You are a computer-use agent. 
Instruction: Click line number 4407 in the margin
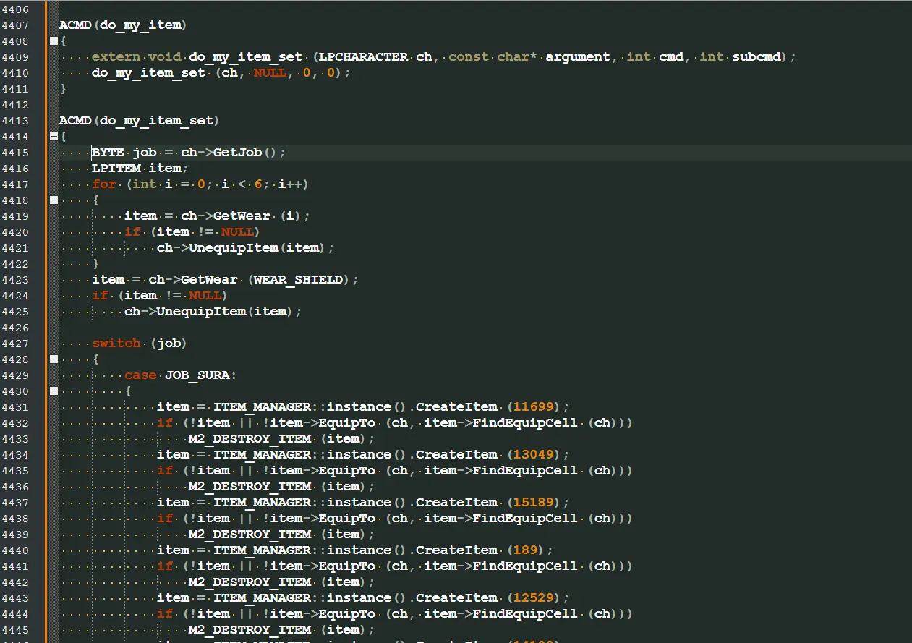[15, 25]
